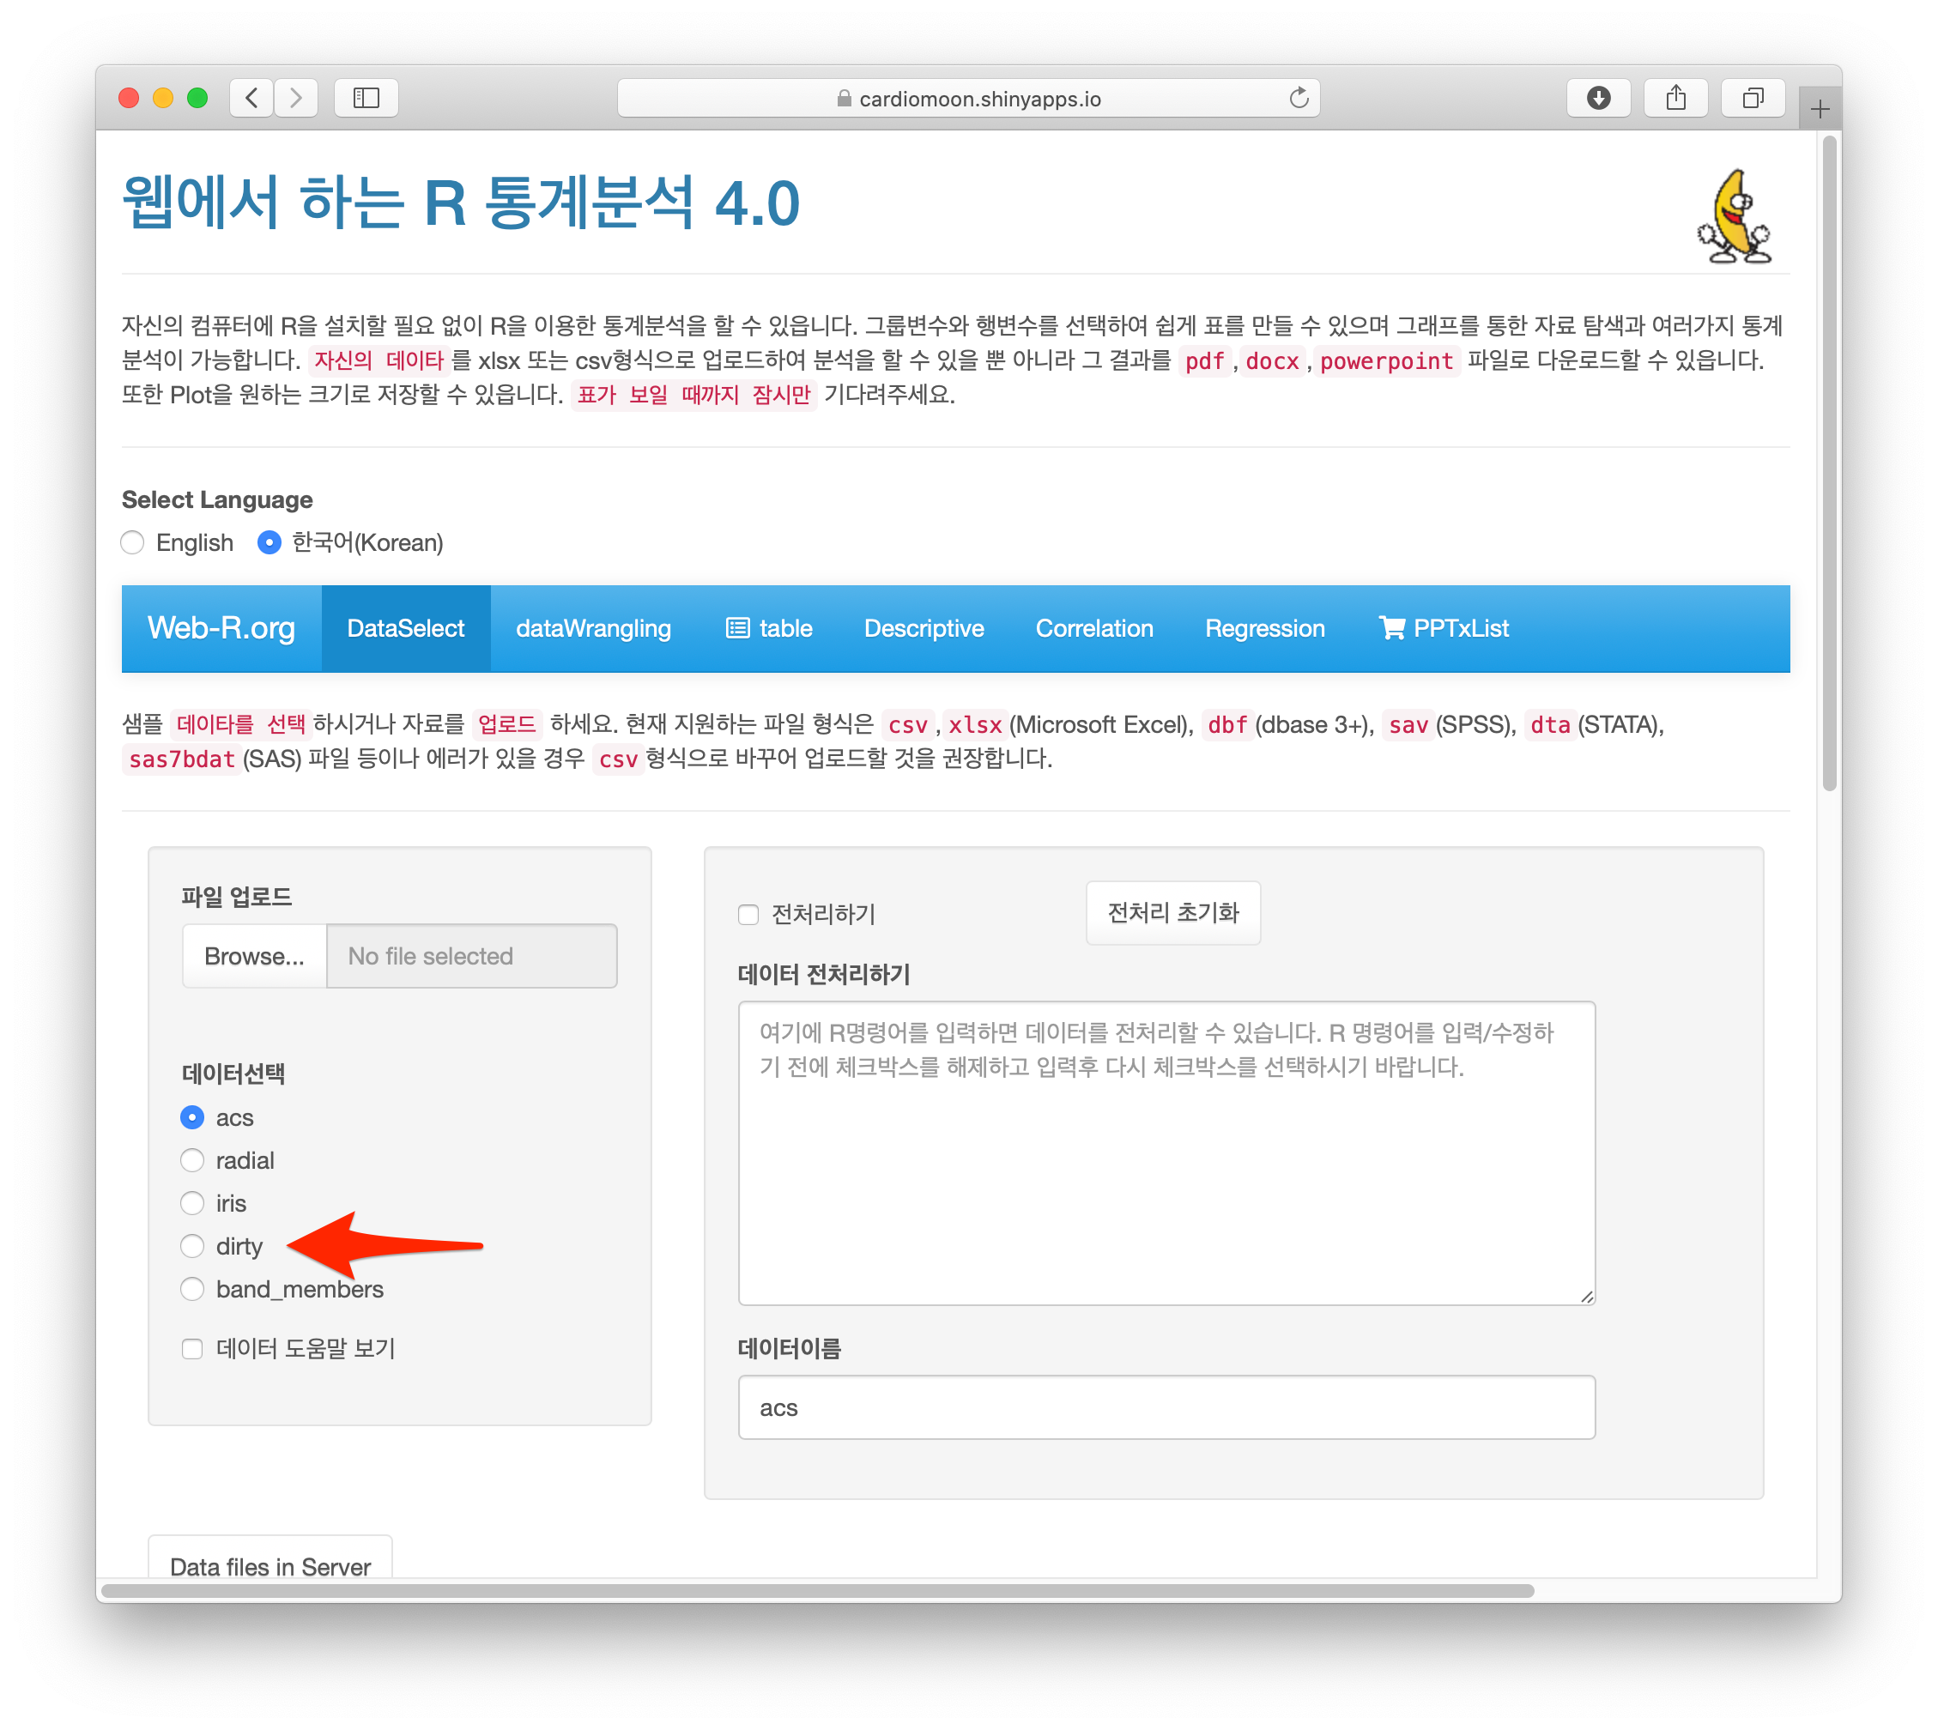Open the dataWrangling tab
Screen dimensions: 1938x1730
(593, 628)
